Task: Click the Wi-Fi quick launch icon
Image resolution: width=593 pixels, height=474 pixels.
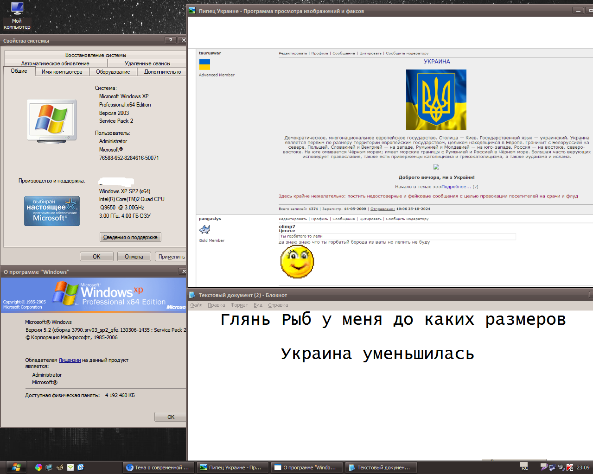Action: [x=70, y=467]
